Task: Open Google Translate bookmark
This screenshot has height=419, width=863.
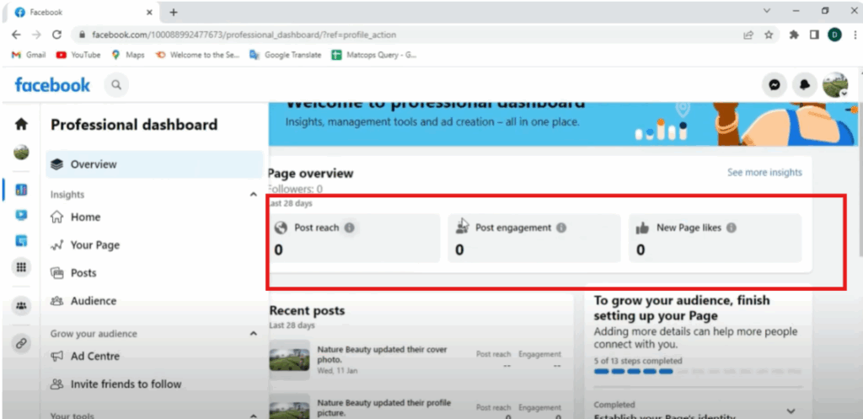Action: click(x=285, y=55)
